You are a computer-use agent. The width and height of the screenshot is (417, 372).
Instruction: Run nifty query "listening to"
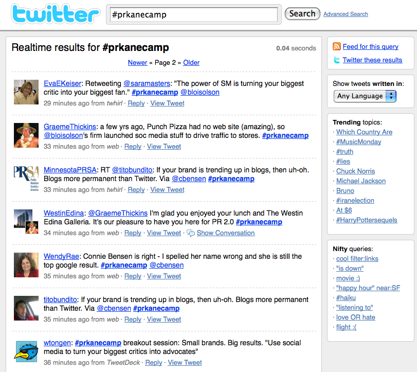tap(354, 308)
